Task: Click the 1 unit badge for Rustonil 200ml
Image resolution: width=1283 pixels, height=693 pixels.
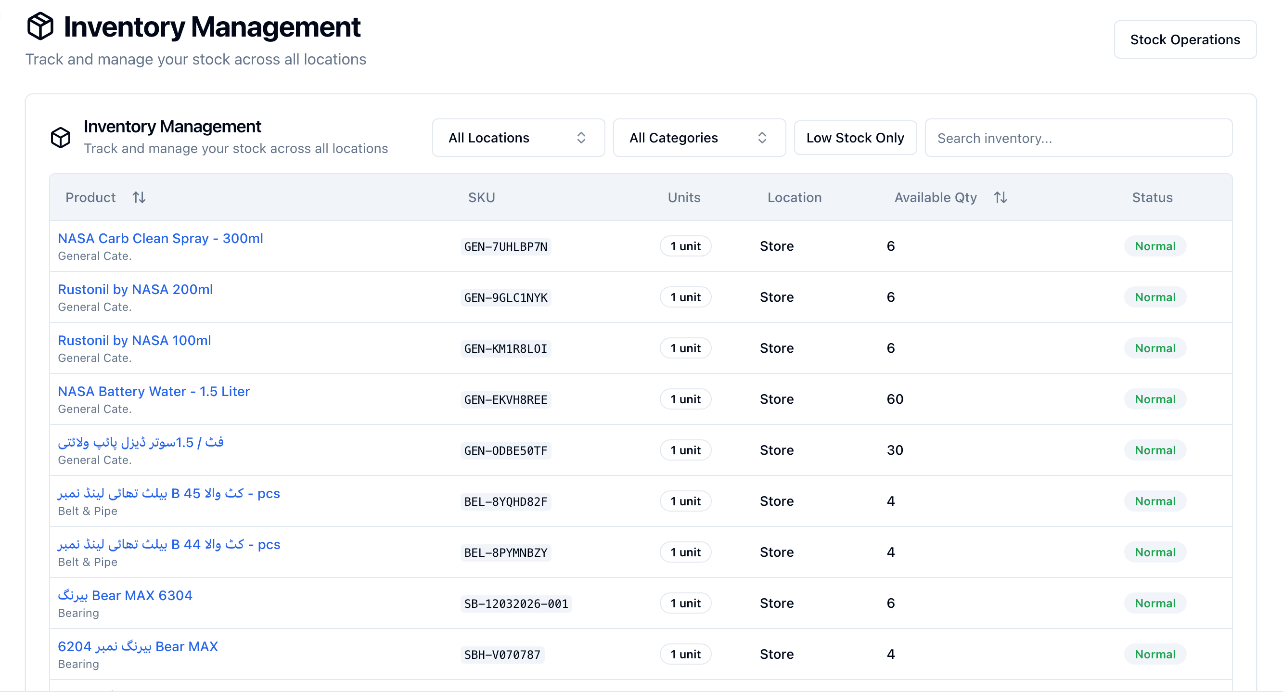Action: coord(685,297)
